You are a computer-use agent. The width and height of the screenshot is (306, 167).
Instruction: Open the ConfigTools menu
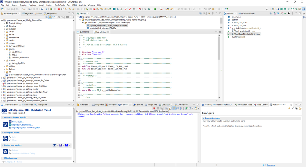point(59,5)
